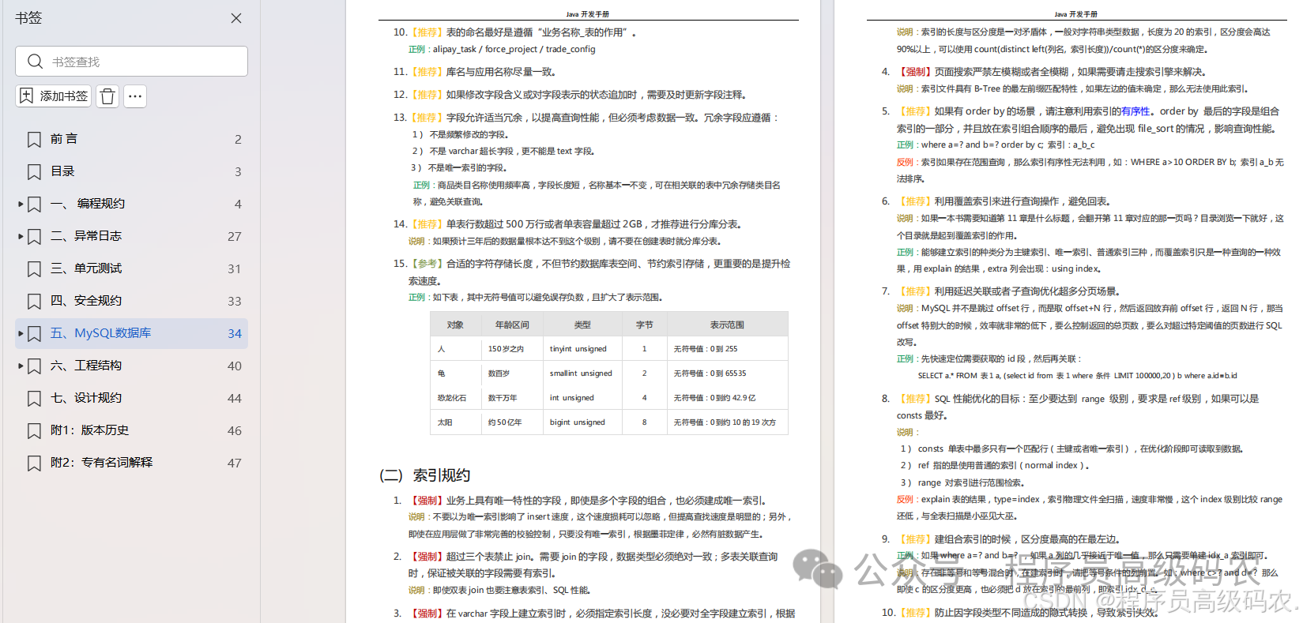
Task: Click the heading (二) 索引规约
Action: [425, 475]
